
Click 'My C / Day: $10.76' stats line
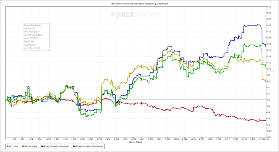(x=32, y=48)
